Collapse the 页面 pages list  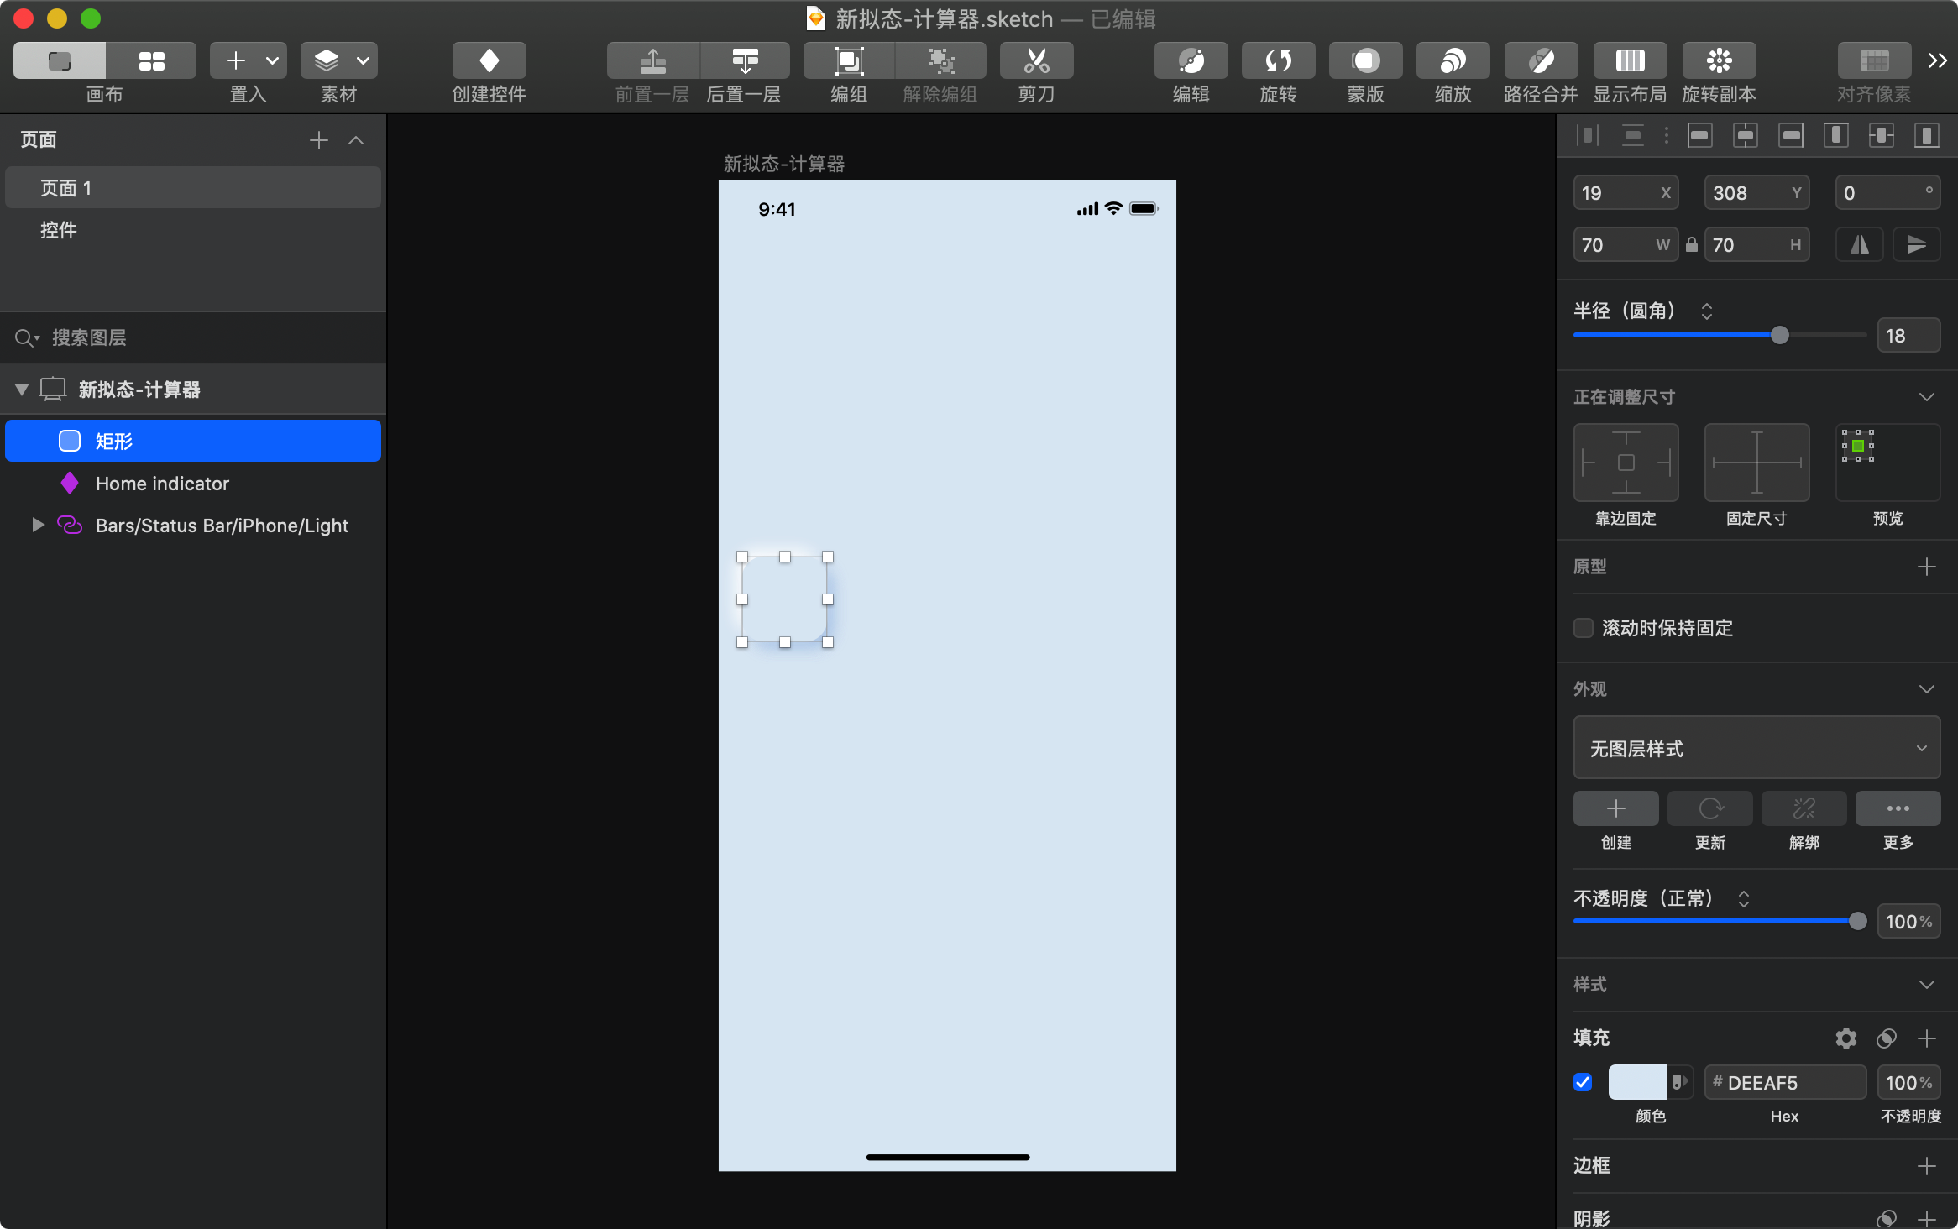tap(356, 140)
